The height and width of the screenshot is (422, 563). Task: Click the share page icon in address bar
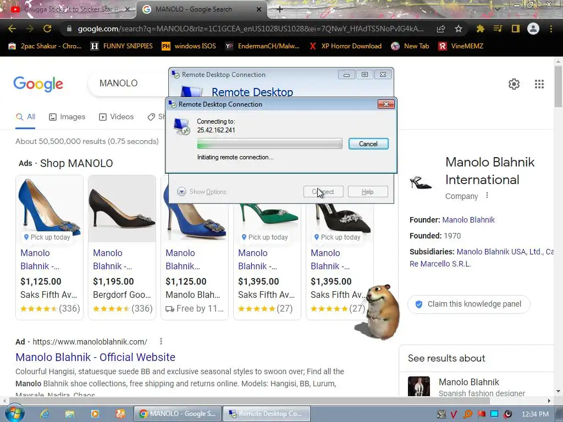[441, 29]
